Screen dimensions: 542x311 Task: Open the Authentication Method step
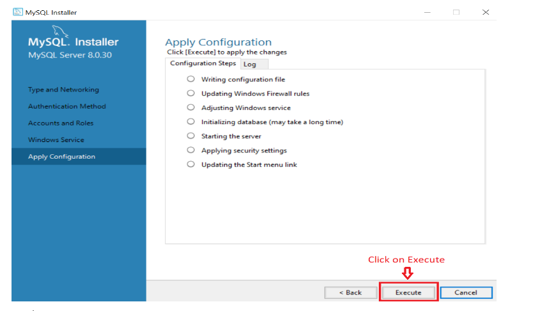(x=67, y=106)
